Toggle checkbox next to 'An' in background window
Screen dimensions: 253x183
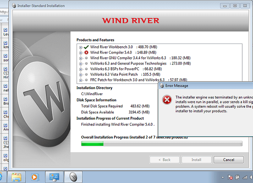[5, 125]
